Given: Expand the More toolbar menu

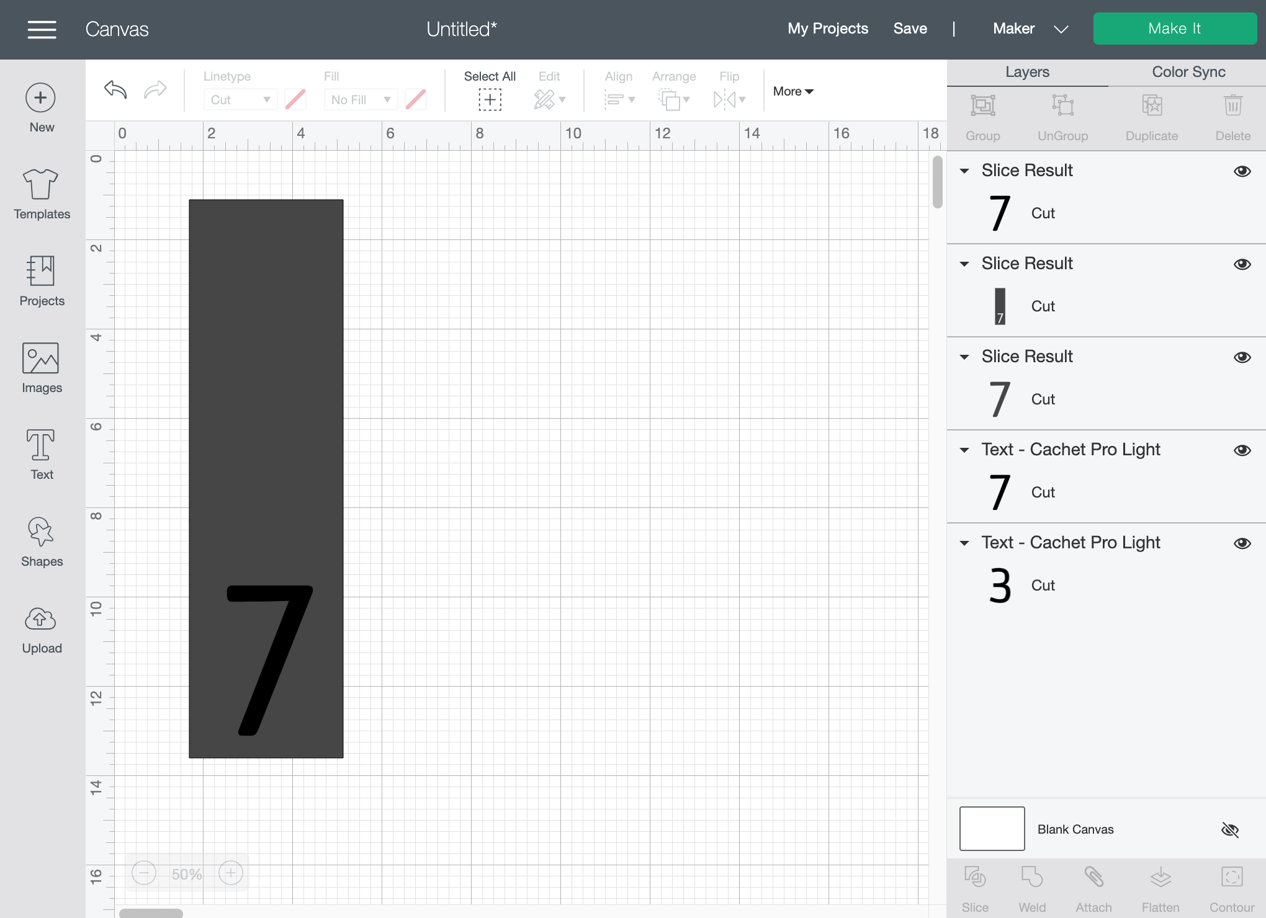Looking at the screenshot, I should [x=793, y=91].
